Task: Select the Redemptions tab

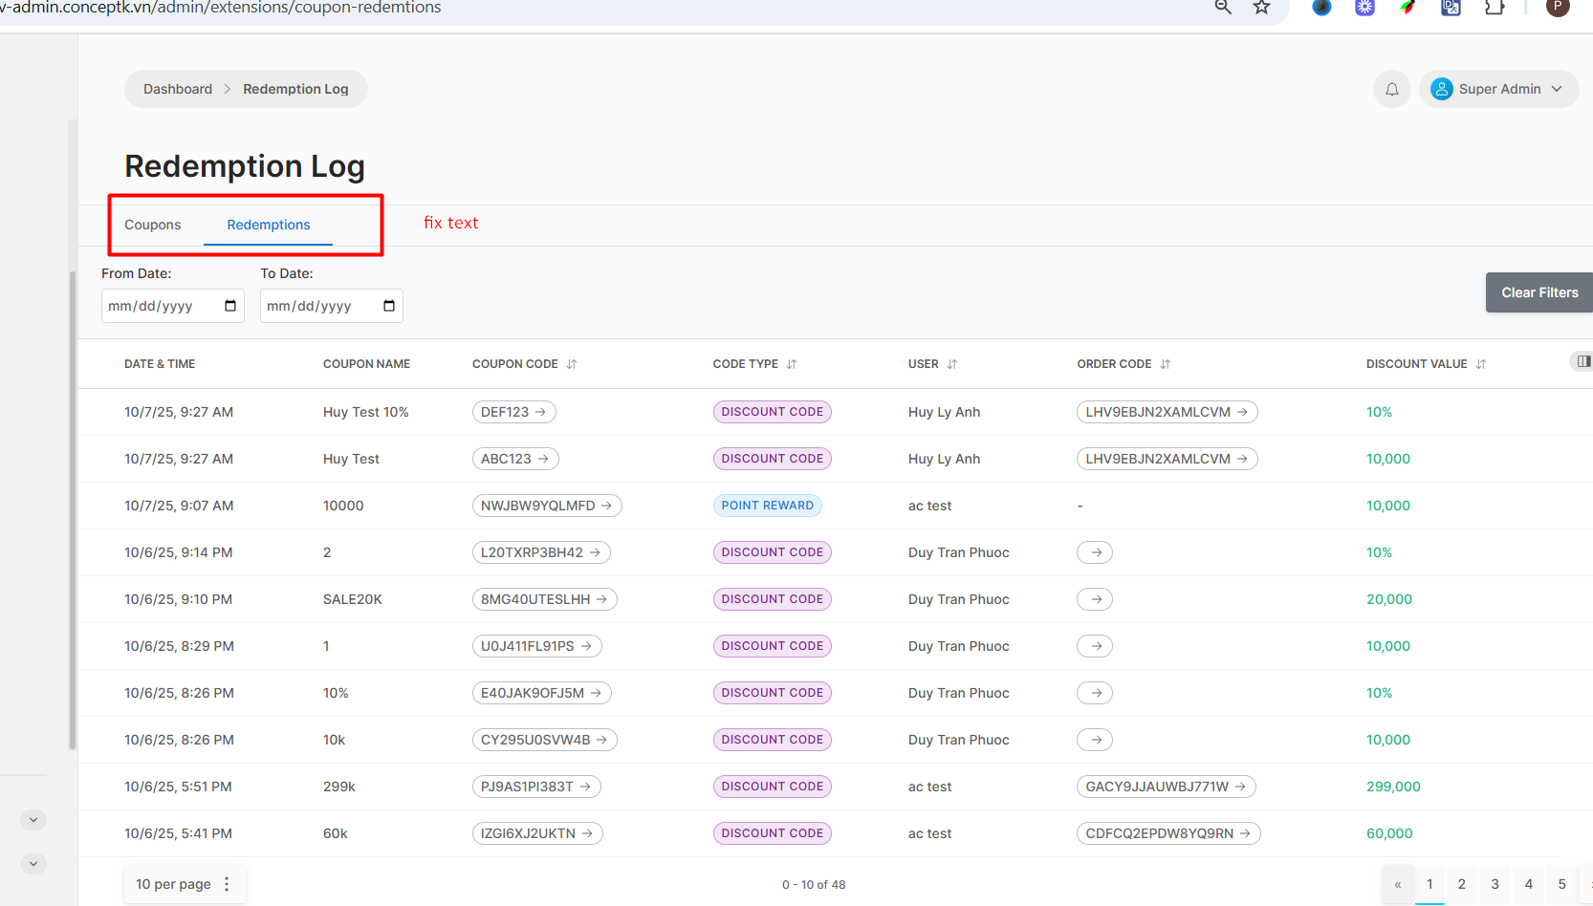Action: pyautogui.click(x=268, y=225)
